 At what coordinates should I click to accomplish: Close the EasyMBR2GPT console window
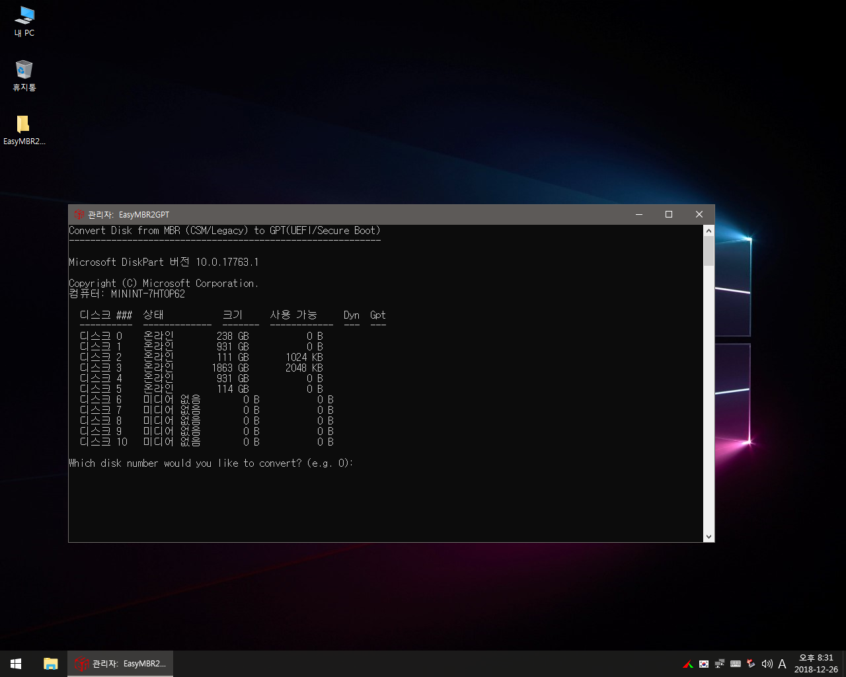point(699,214)
